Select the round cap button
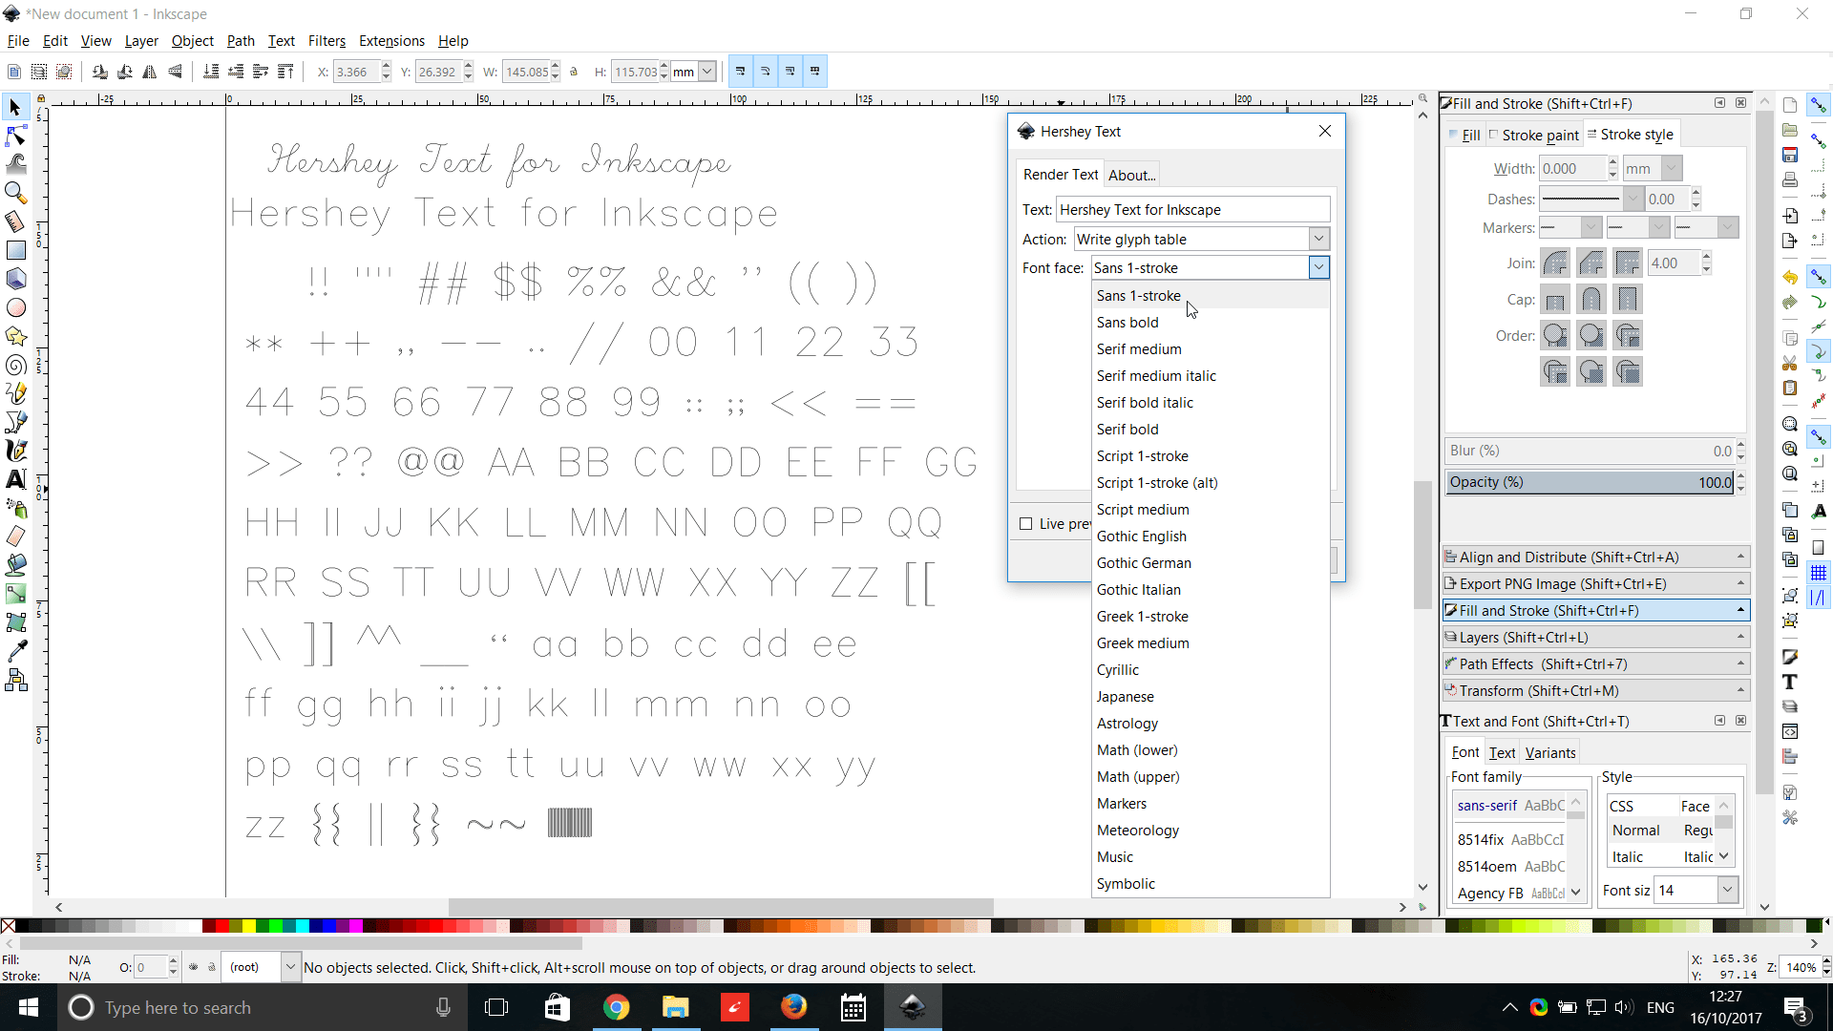The height and width of the screenshot is (1031, 1833). coord(1591,300)
